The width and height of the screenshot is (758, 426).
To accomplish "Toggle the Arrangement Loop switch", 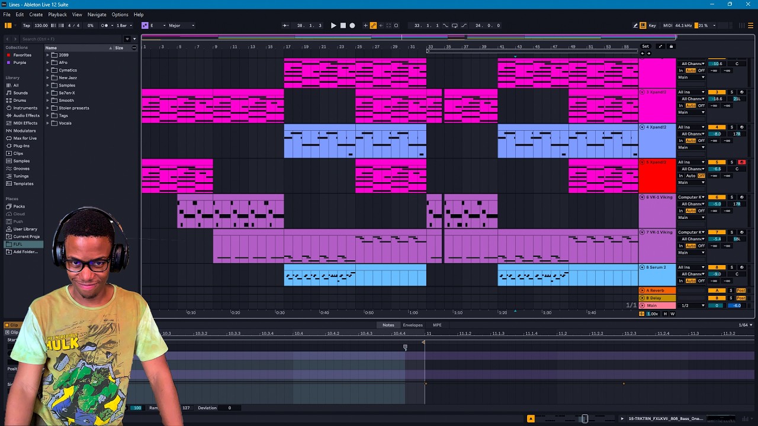I will point(454,25).
